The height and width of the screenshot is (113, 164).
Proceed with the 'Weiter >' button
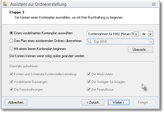pos(119,102)
